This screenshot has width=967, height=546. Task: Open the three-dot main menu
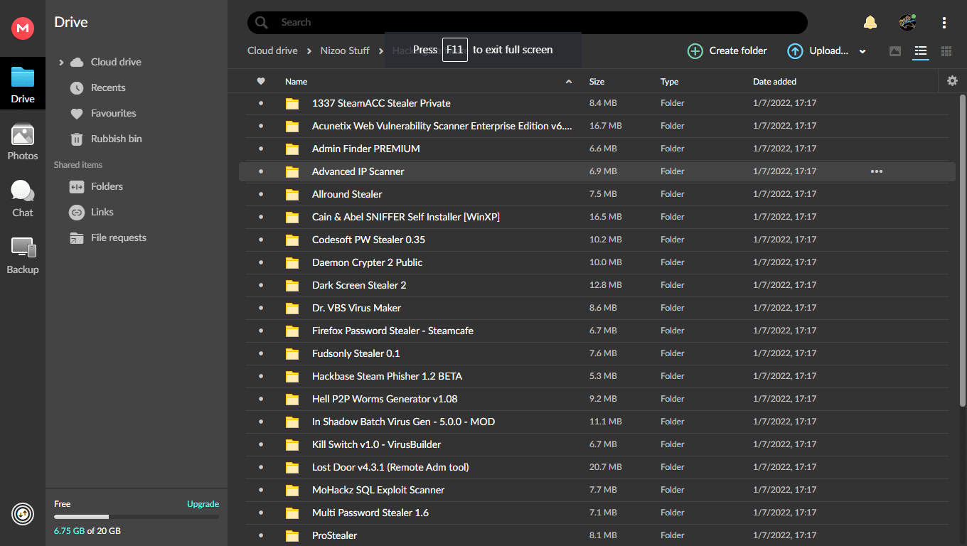click(944, 23)
